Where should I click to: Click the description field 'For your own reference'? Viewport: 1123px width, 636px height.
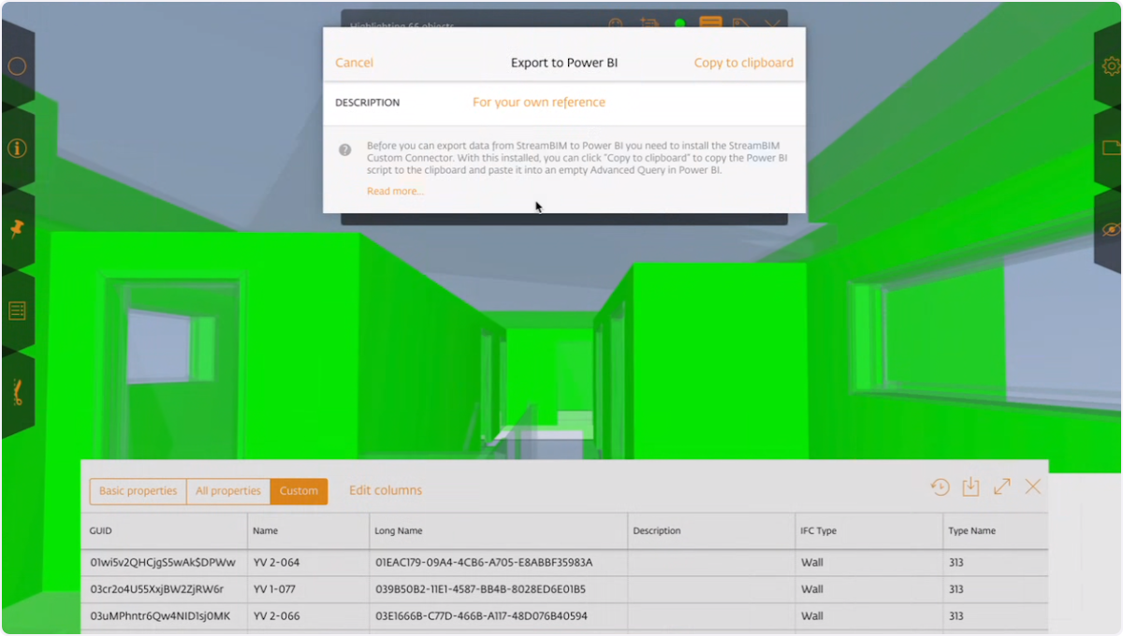pyautogui.click(x=539, y=102)
